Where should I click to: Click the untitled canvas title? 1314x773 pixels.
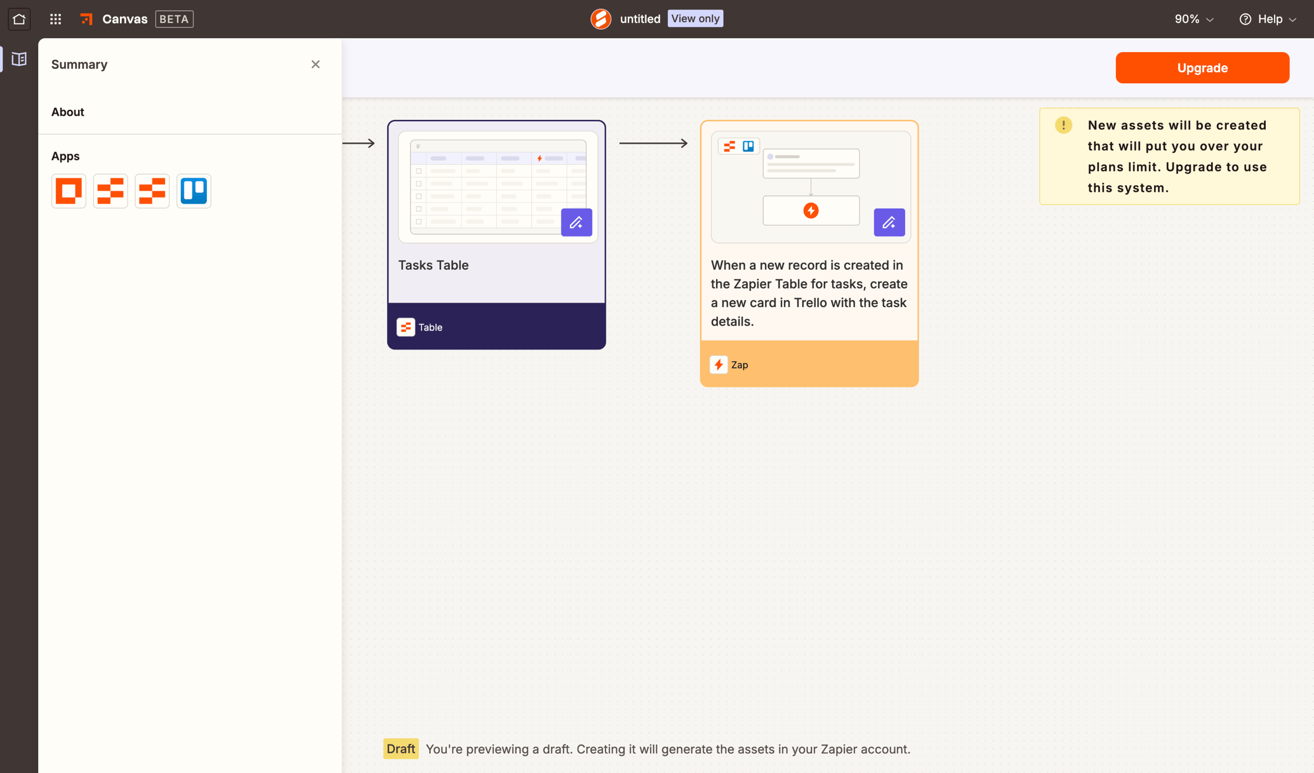pyautogui.click(x=640, y=19)
